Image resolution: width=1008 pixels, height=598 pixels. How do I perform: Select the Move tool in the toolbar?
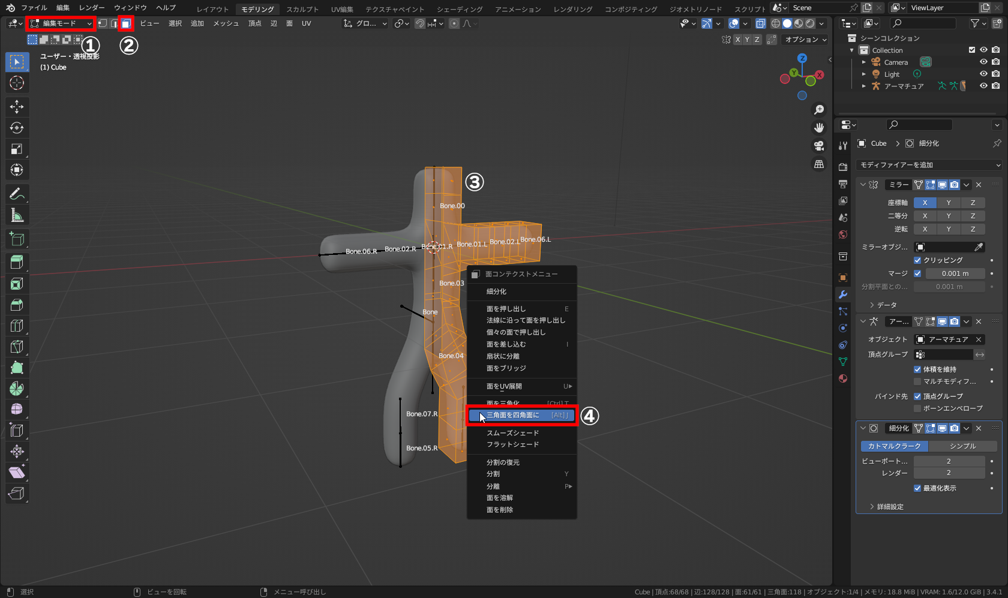click(17, 107)
